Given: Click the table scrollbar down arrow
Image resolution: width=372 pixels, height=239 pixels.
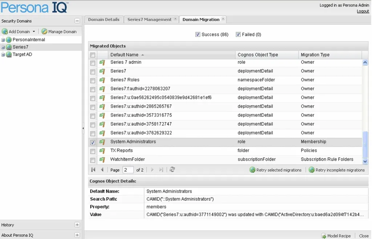Looking at the screenshot, I should (x=365, y=161).
